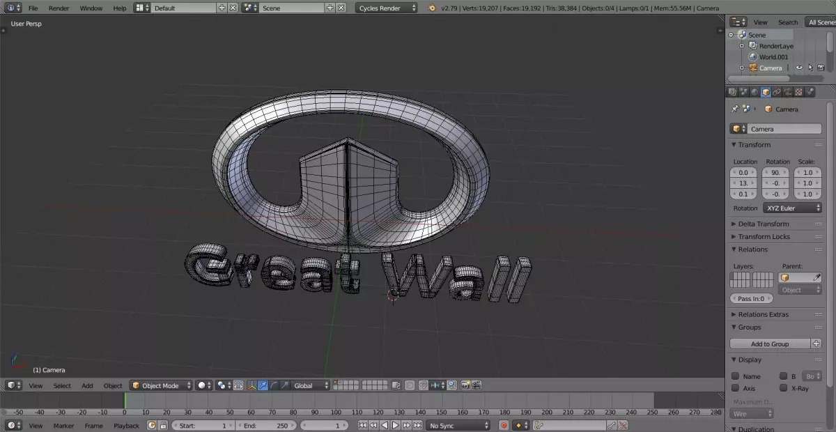The height and width of the screenshot is (432, 836).
Task: Toggle proportional editing circle icon
Action: [410, 385]
